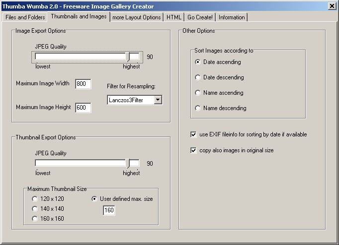
Task: Switch to the Files and Folders tab
Action: coord(25,17)
